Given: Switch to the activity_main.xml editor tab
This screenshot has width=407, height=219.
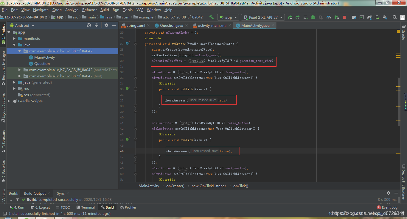Looking at the screenshot, I should coord(212,26).
